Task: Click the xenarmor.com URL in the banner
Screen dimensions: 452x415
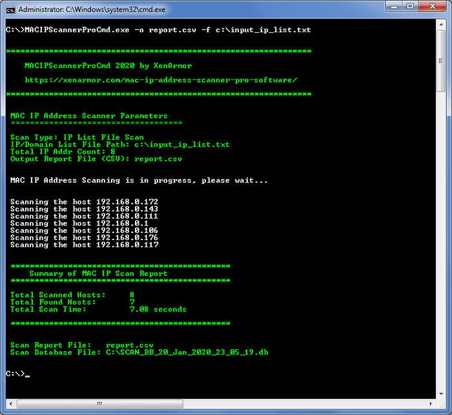Action: [x=161, y=80]
